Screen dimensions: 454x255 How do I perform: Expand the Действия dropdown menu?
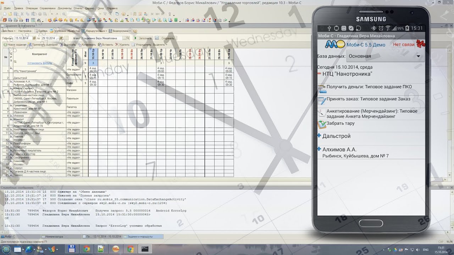(8, 31)
